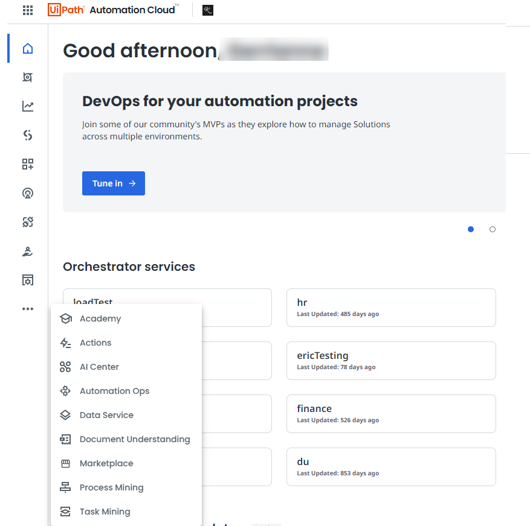Open the du Orchestrator service card
This screenshot has height=526, width=530.
point(391,467)
